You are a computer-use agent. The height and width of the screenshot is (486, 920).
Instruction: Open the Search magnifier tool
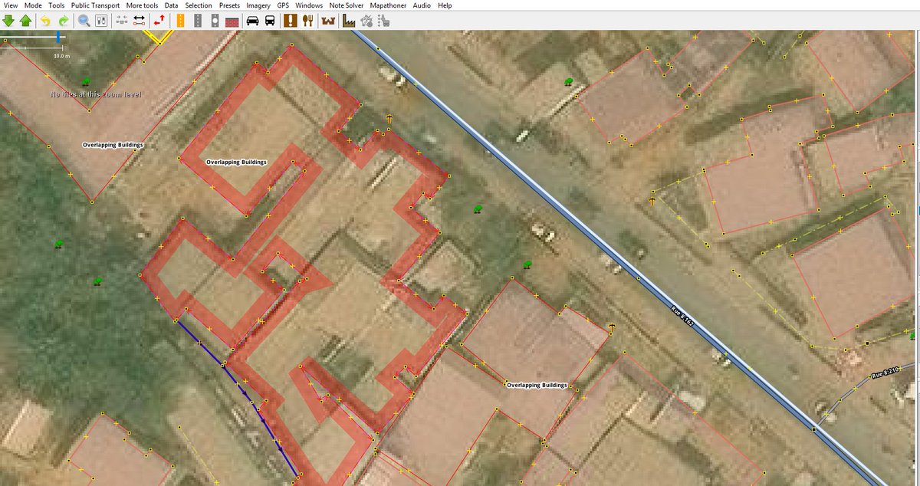[x=84, y=21]
